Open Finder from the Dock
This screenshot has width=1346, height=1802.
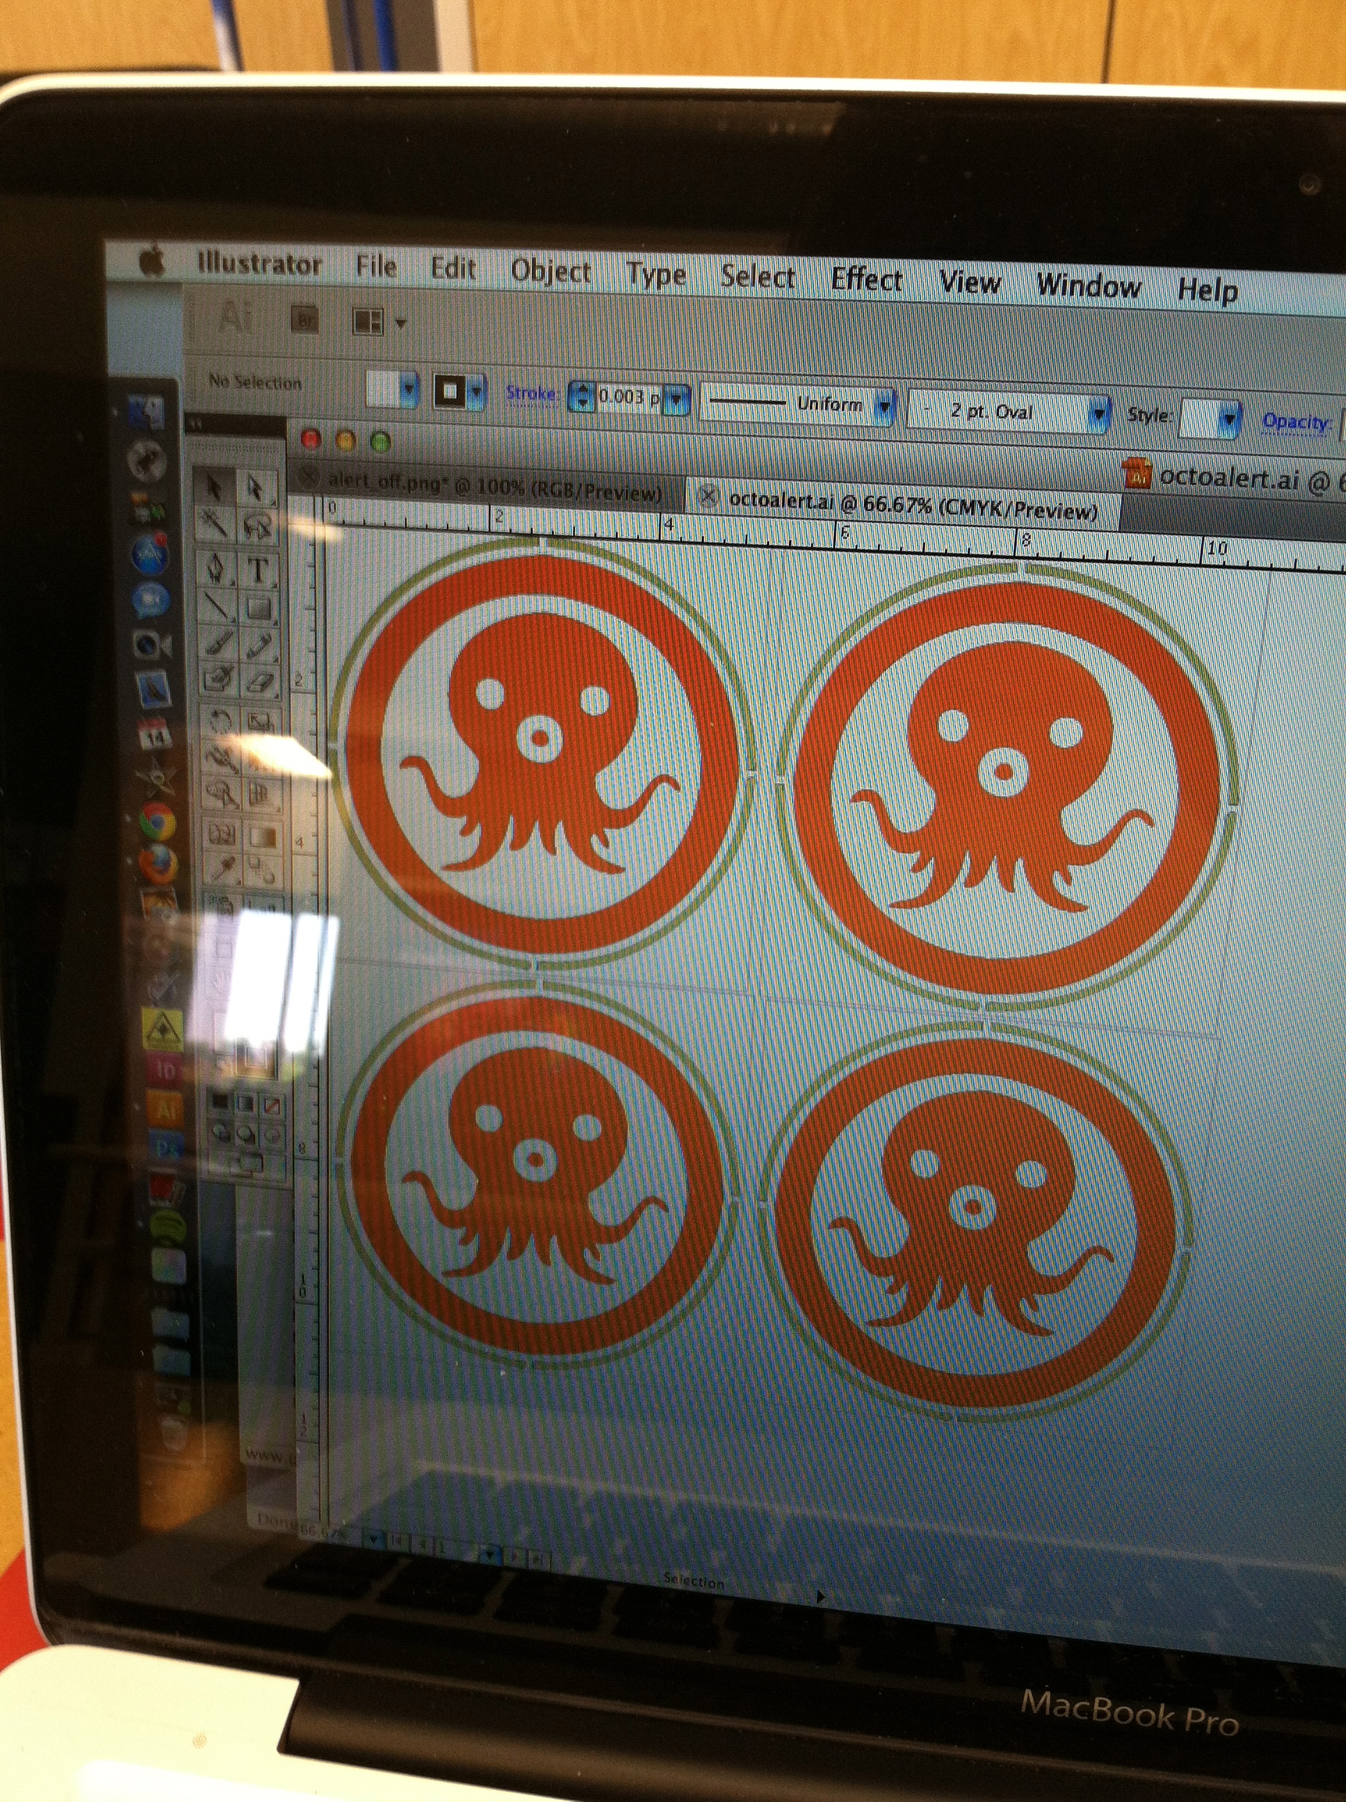tap(147, 412)
